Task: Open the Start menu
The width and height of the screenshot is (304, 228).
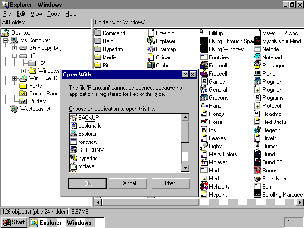Action: pyautogui.click(x=14, y=222)
